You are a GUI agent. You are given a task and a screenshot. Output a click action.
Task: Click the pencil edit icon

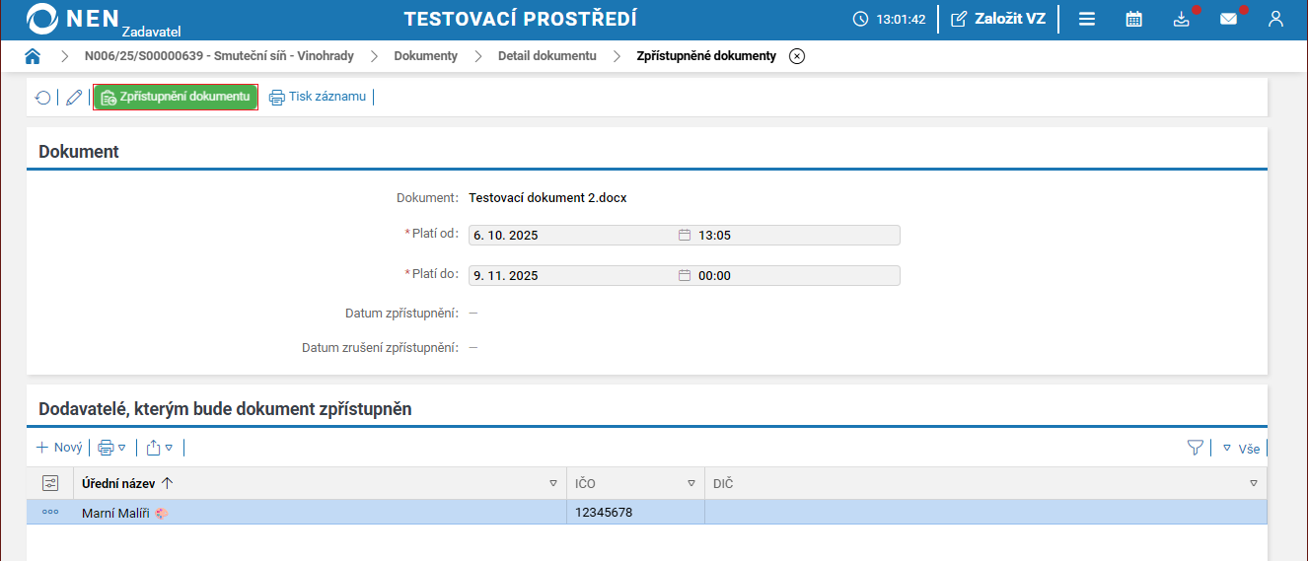click(x=74, y=98)
